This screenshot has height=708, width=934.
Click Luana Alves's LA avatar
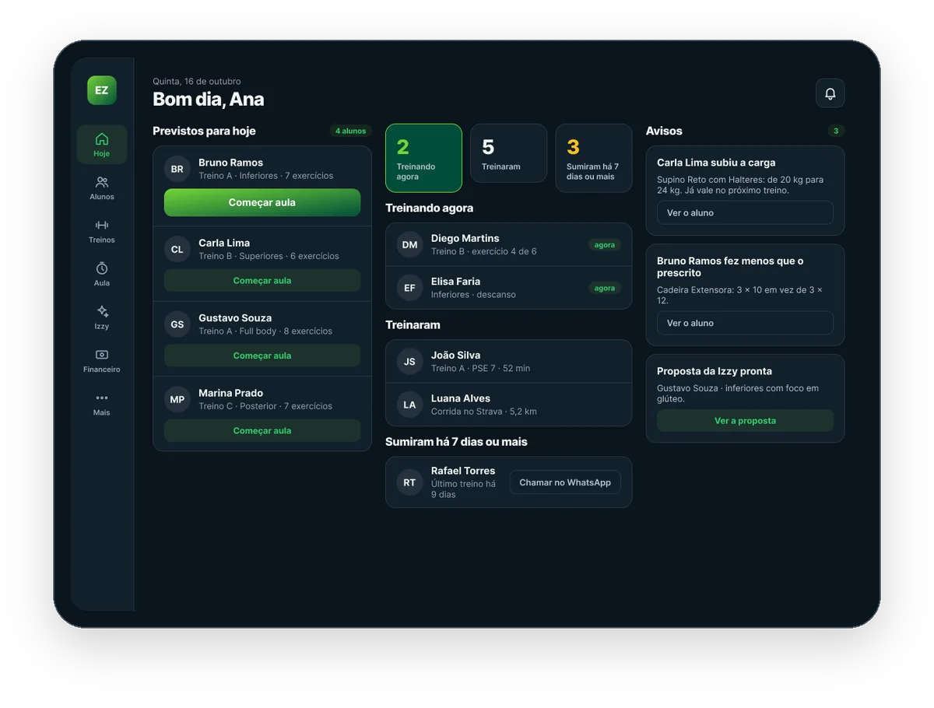[409, 405]
